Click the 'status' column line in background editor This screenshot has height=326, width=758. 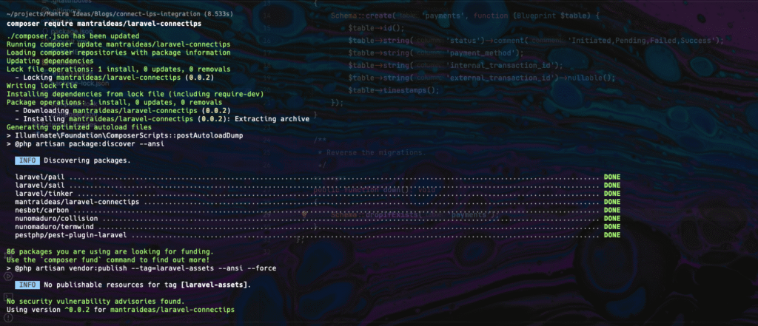[536, 41]
